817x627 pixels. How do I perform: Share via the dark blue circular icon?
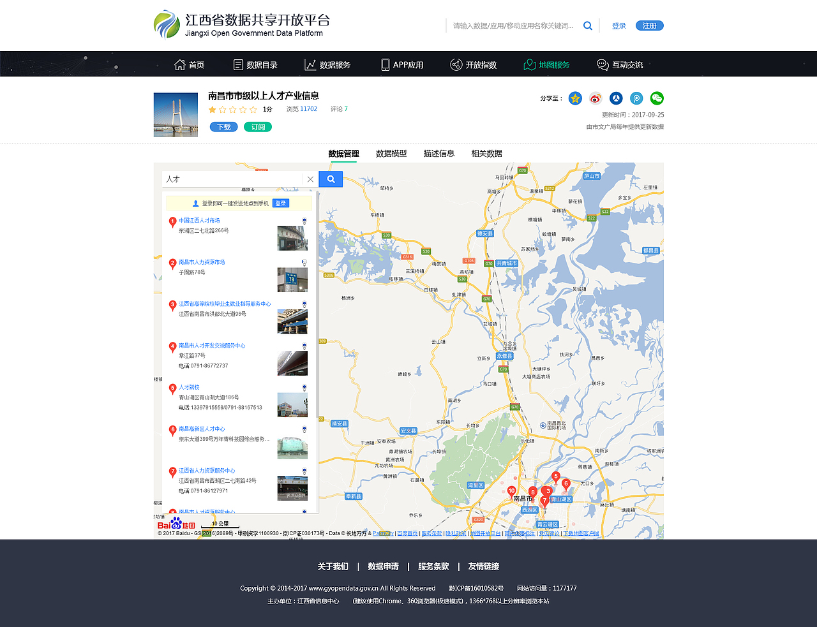616,98
